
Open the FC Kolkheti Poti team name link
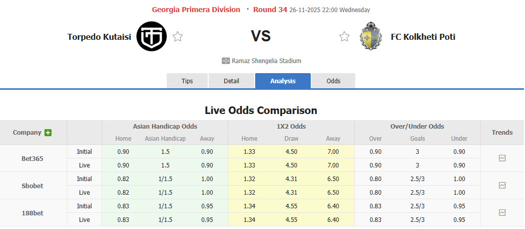coord(423,36)
